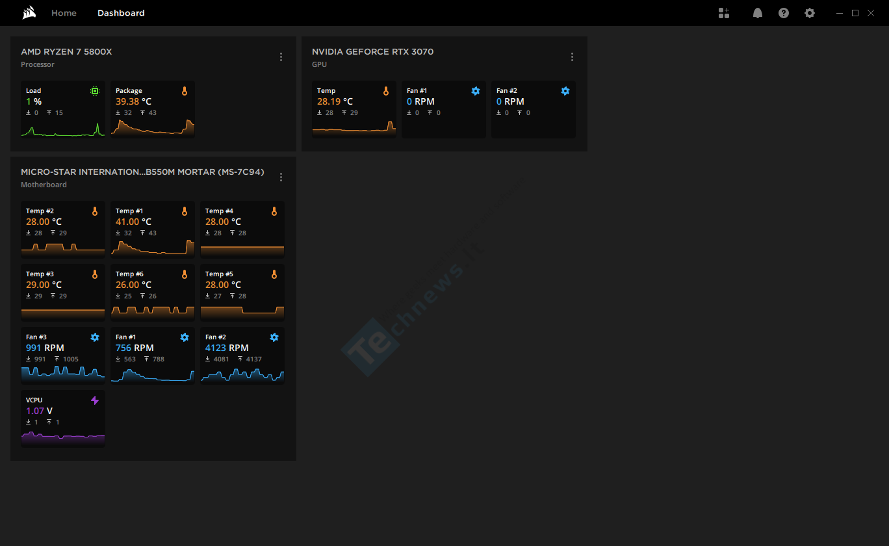Screen dimensions: 889x546
Task: Select the Processor subtitle
Action: (38, 65)
